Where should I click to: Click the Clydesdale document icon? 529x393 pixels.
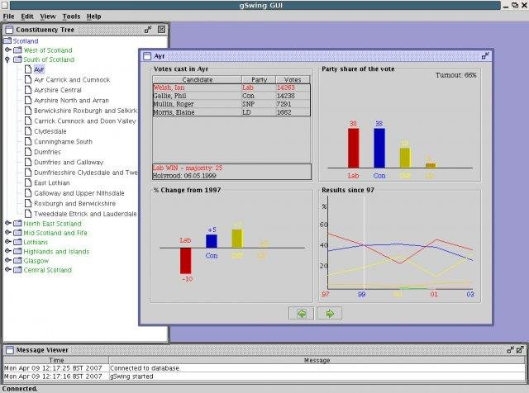pyautogui.click(x=28, y=131)
